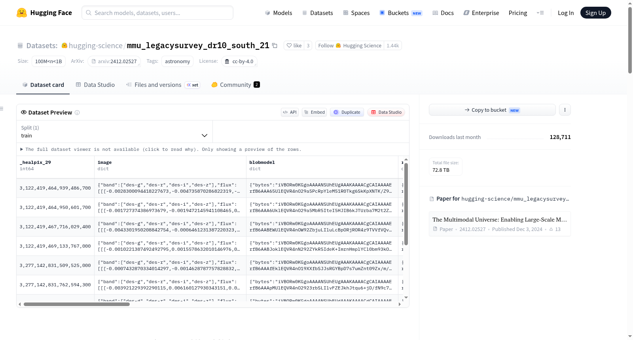
Task: Select the cell 3,122,419,469,133,767,000
Action: pos(55,246)
